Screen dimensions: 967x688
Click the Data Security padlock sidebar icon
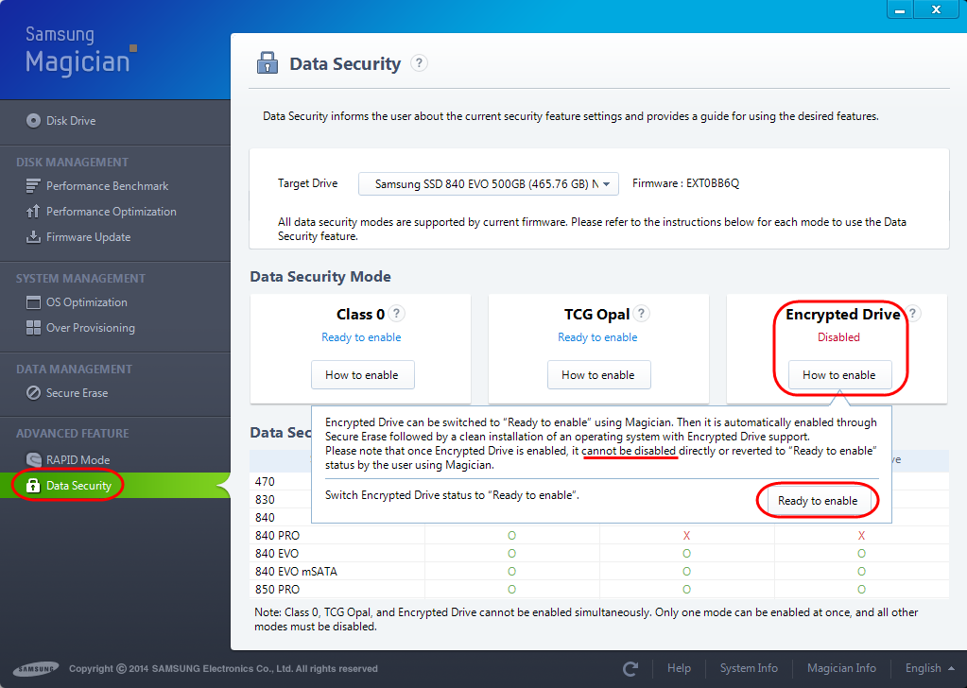point(33,486)
